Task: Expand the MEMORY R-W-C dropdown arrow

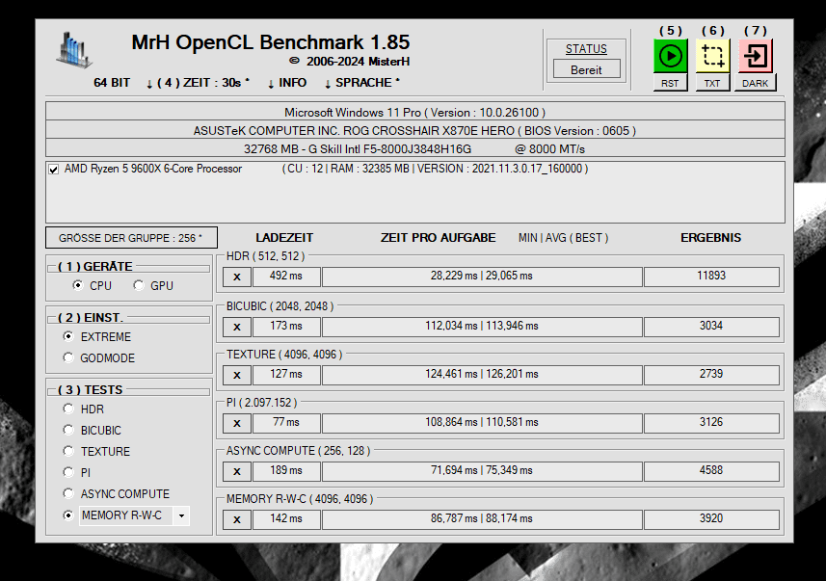Action: pyautogui.click(x=181, y=515)
